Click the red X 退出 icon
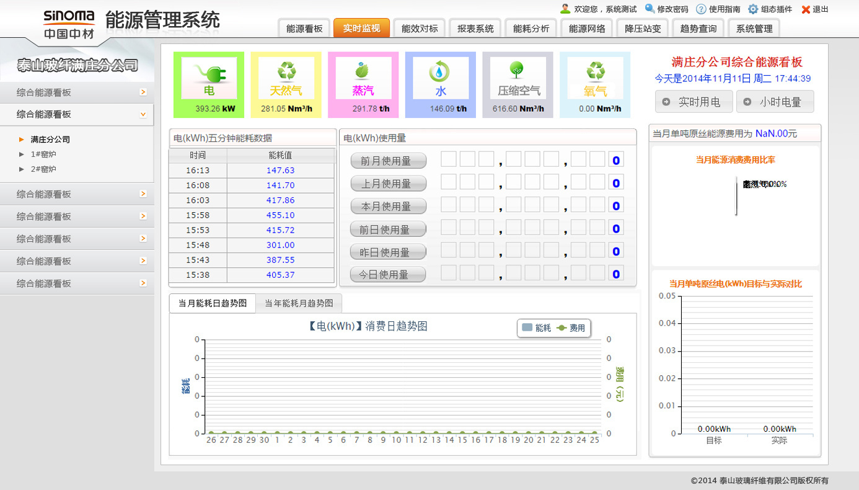This screenshot has width=859, height=490. 806,9
